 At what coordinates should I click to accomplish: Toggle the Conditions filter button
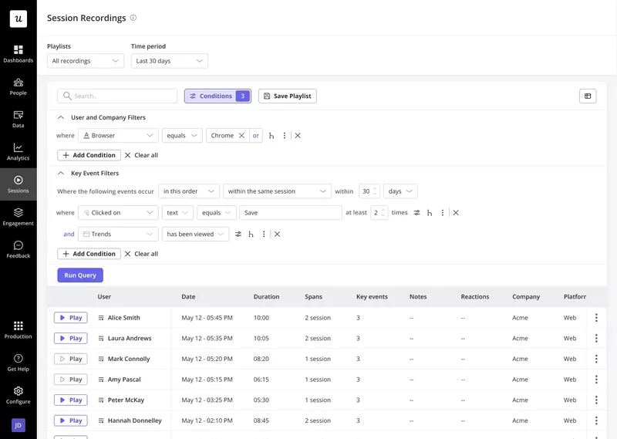(x=217, y=96)
